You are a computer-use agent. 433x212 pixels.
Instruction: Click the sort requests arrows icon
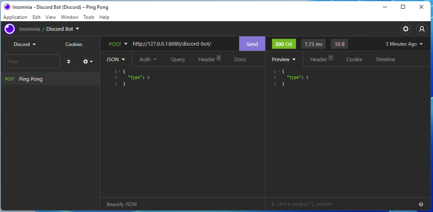pyautogui.click(x=69, y=62)
